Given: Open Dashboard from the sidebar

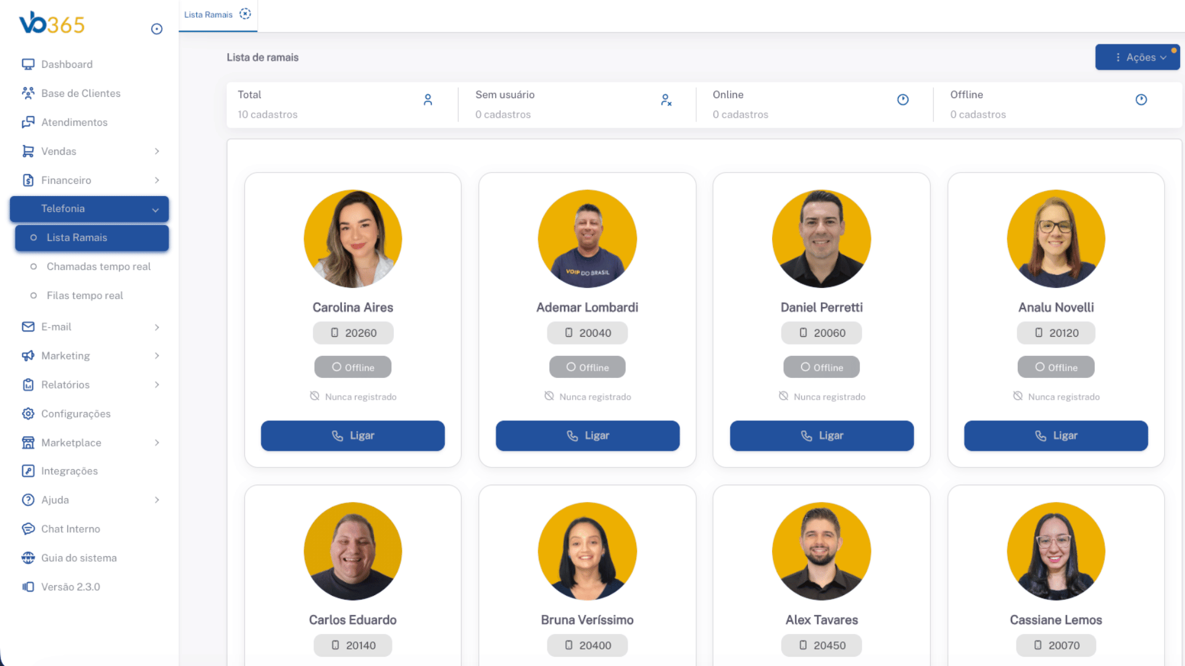Looking at the screenshot, I should pos(67,64).
